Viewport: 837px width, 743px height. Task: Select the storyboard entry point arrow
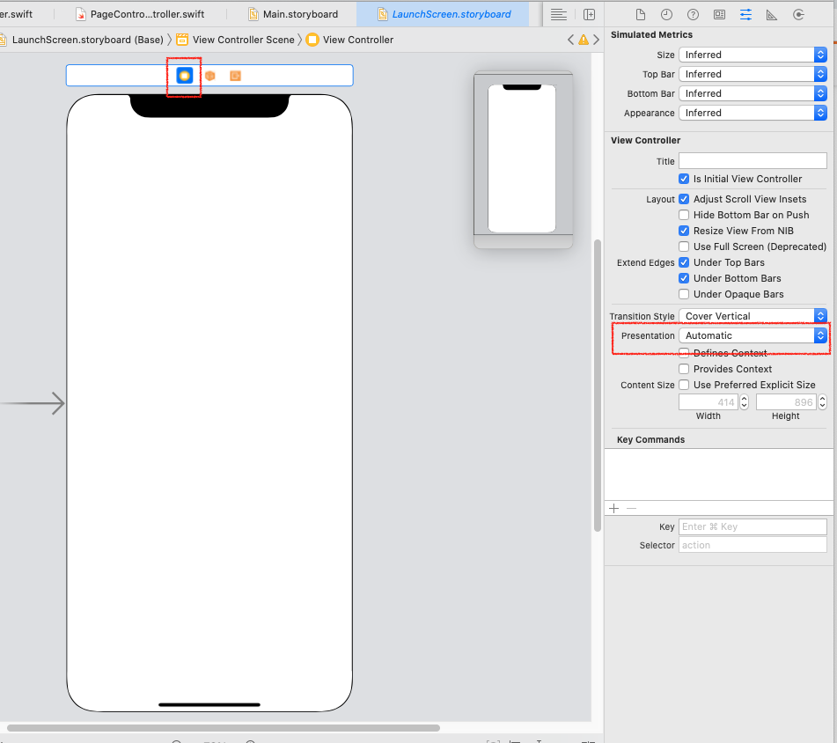coord(33,403)
